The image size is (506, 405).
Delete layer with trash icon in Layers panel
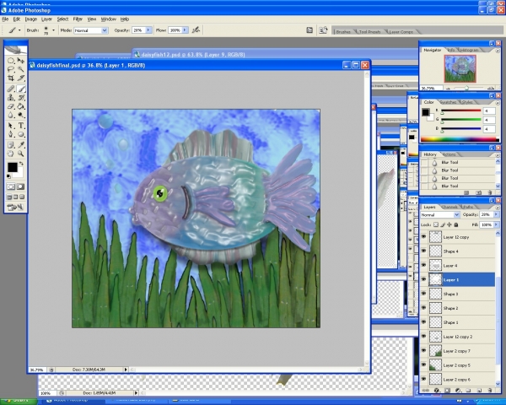490,391
